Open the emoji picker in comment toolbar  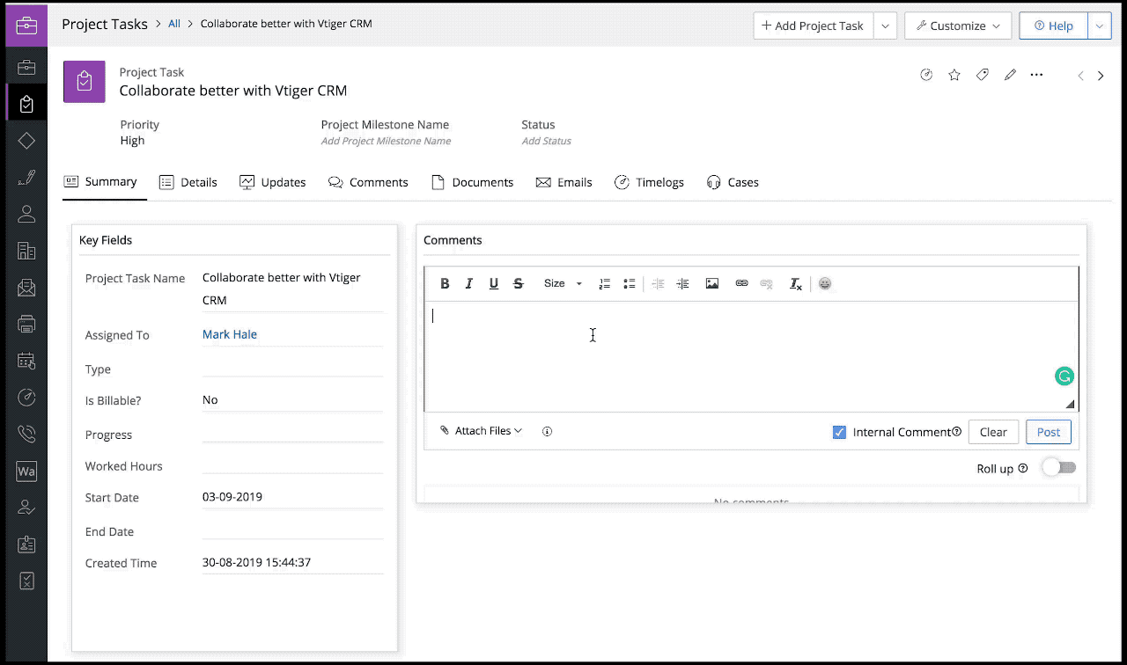(x=825, y=283)
